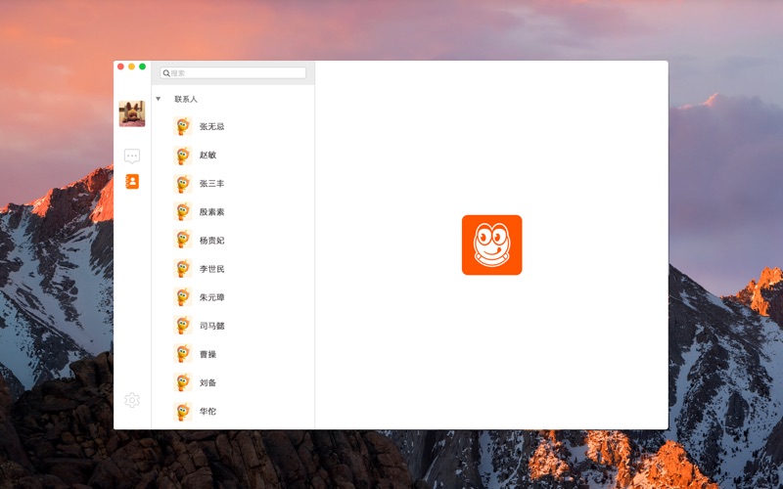This screenshot has height=489, width=783.
Task: Select the name 刘备 in contacts
Action: (207, 382)
